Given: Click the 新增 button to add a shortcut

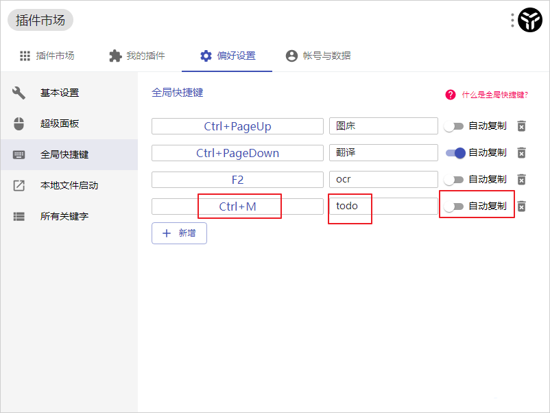Looking at the screenshot, I should [x=179, y=233].
